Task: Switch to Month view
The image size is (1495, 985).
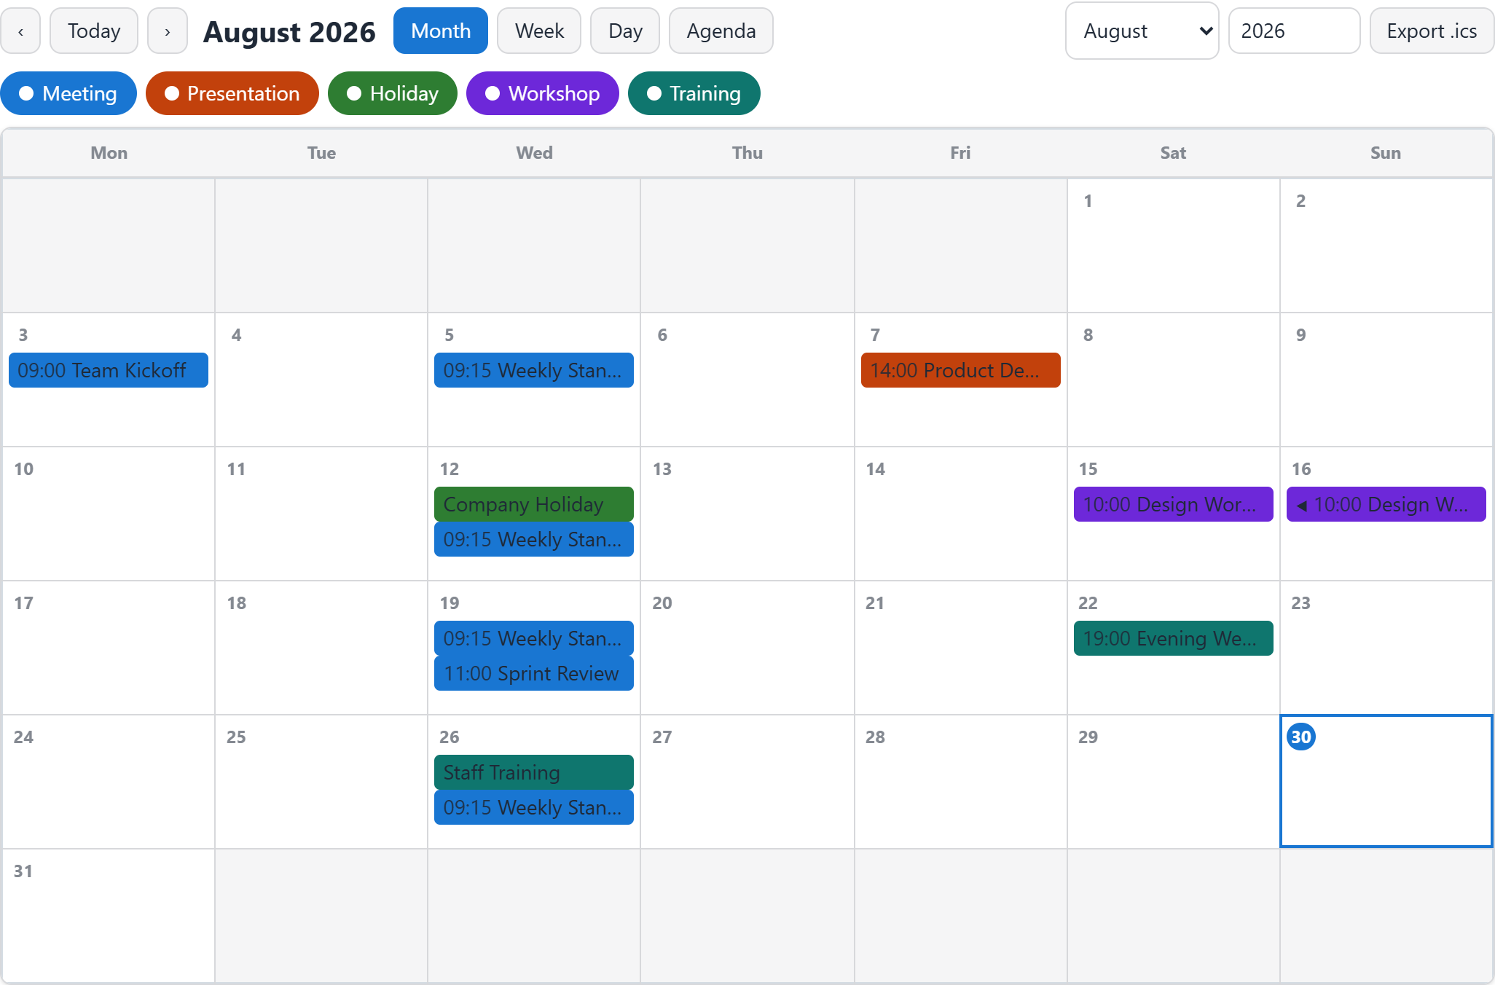Action: click(441, 31)
